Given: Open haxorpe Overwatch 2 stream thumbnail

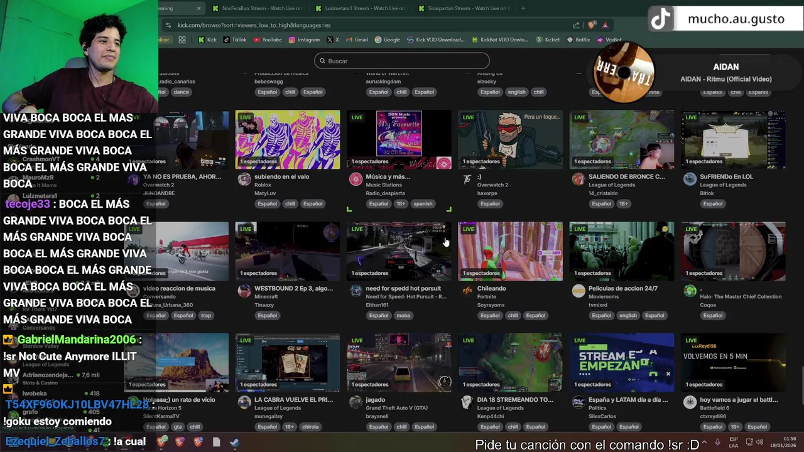Looking at the screenshot, I should pyautogui.click(x=510, y=140).
